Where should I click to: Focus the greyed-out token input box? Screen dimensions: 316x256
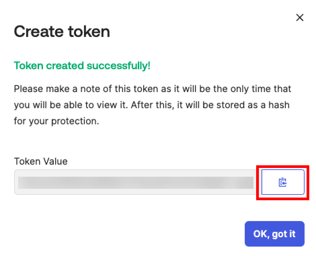coord(138,182)
